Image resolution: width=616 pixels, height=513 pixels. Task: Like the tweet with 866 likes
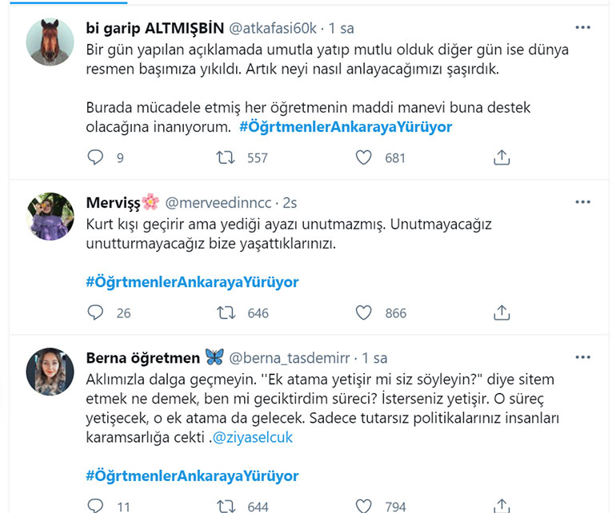click(x=364, y=313)
